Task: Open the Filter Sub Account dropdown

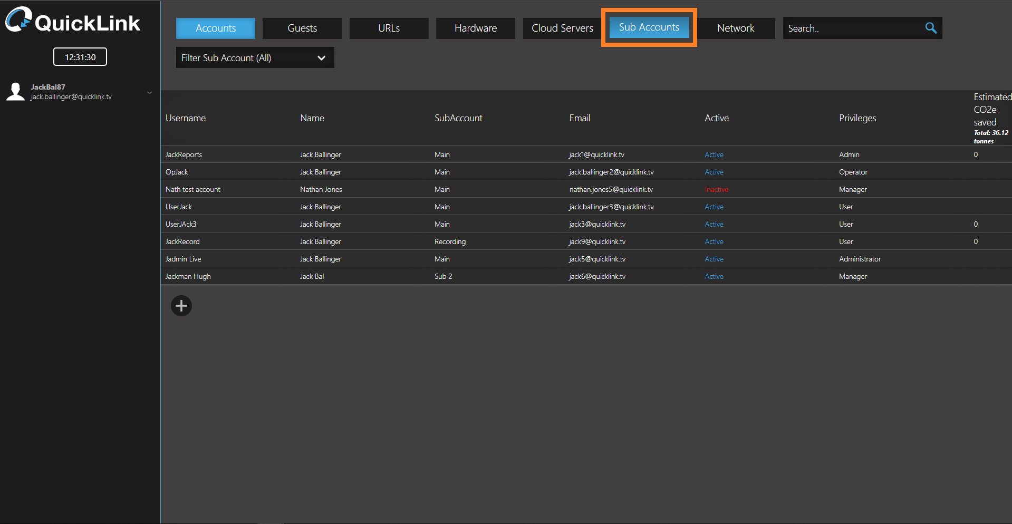Action: 255,58
